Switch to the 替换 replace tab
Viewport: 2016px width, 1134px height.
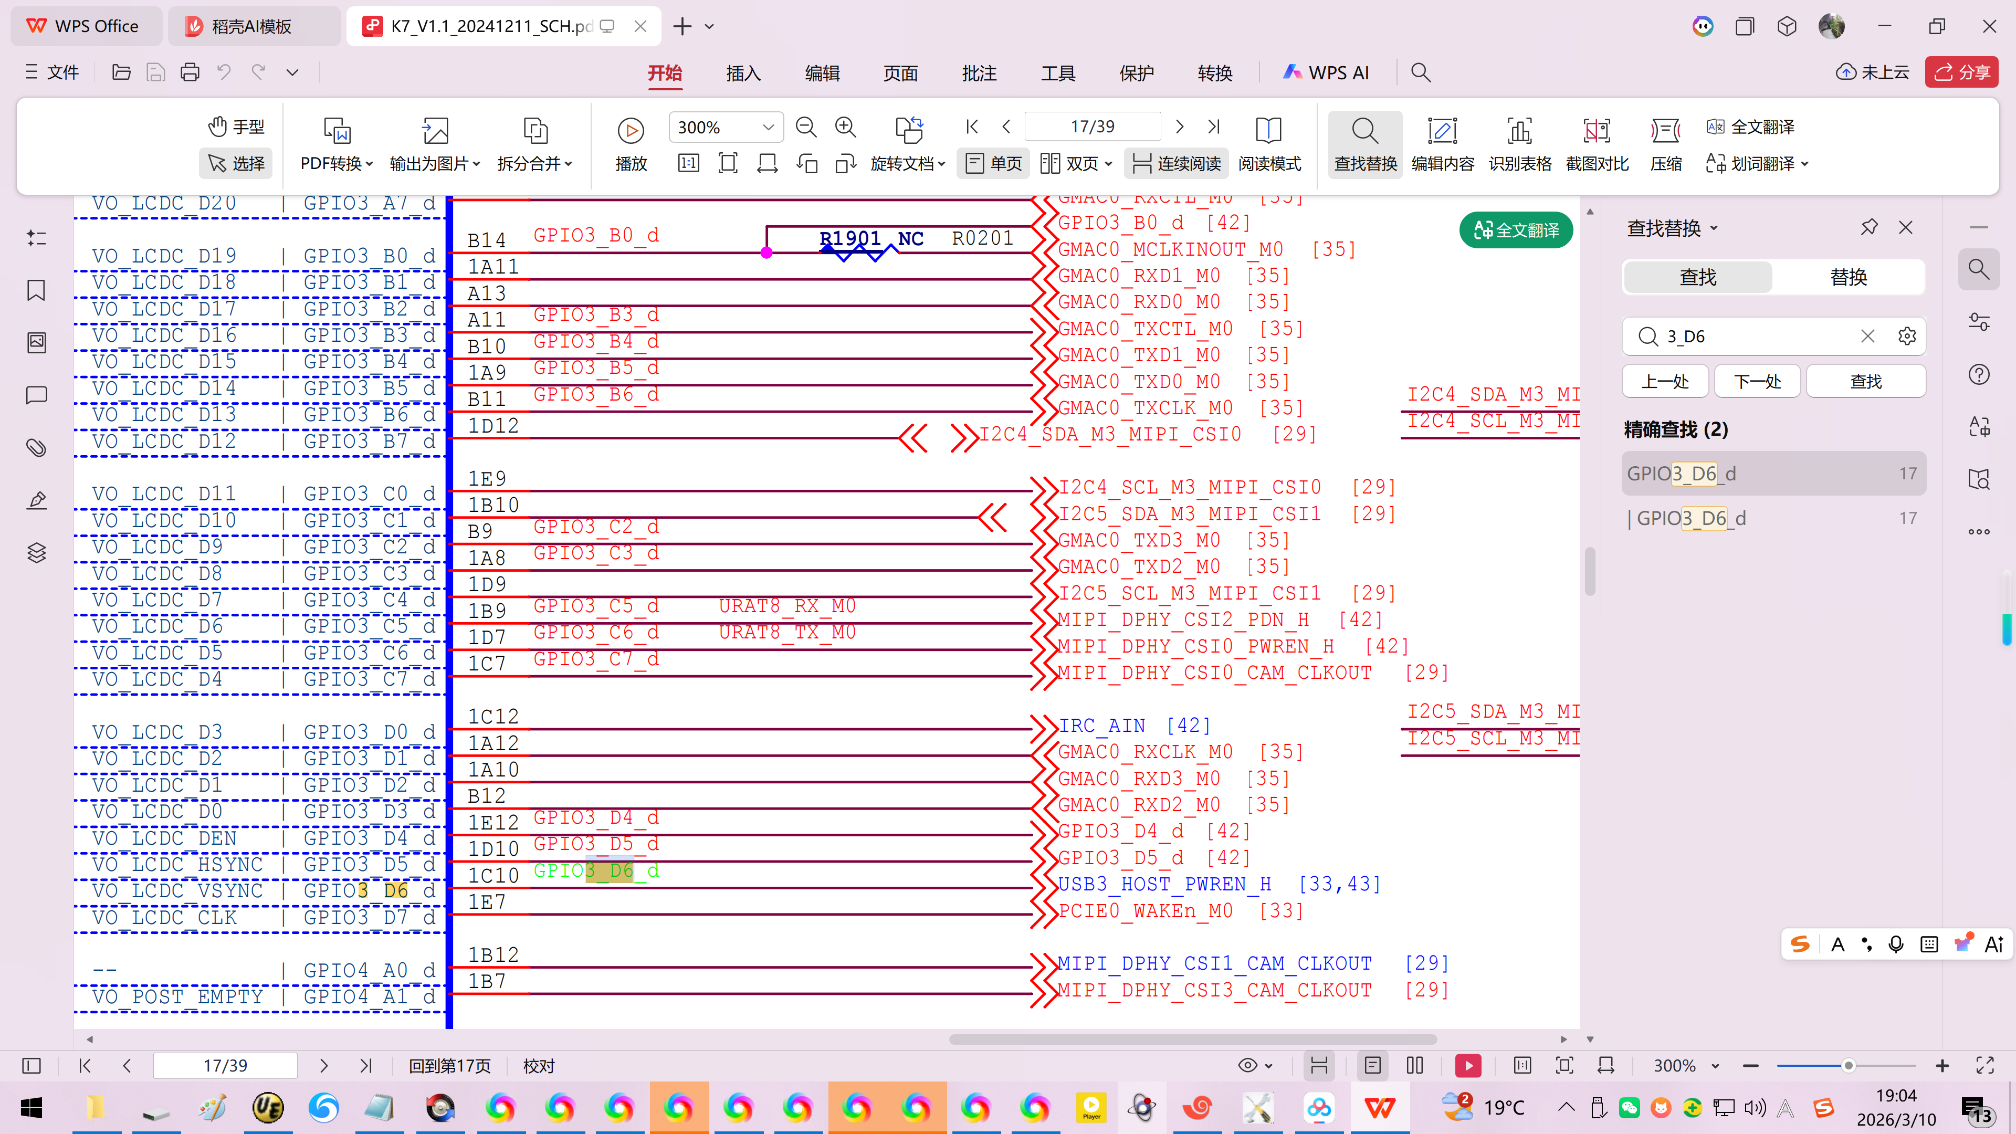1848,277
